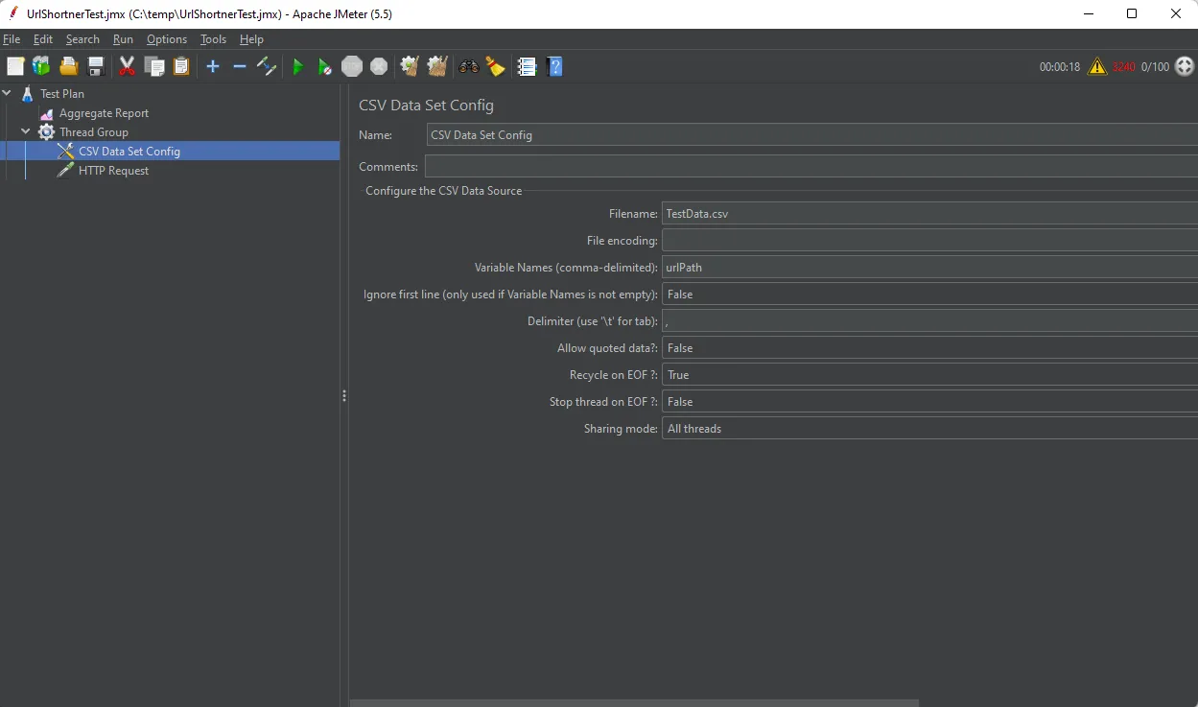Click the Toggle enable/disable icon
Screen dimensions: 1198x707
point(267,66)
